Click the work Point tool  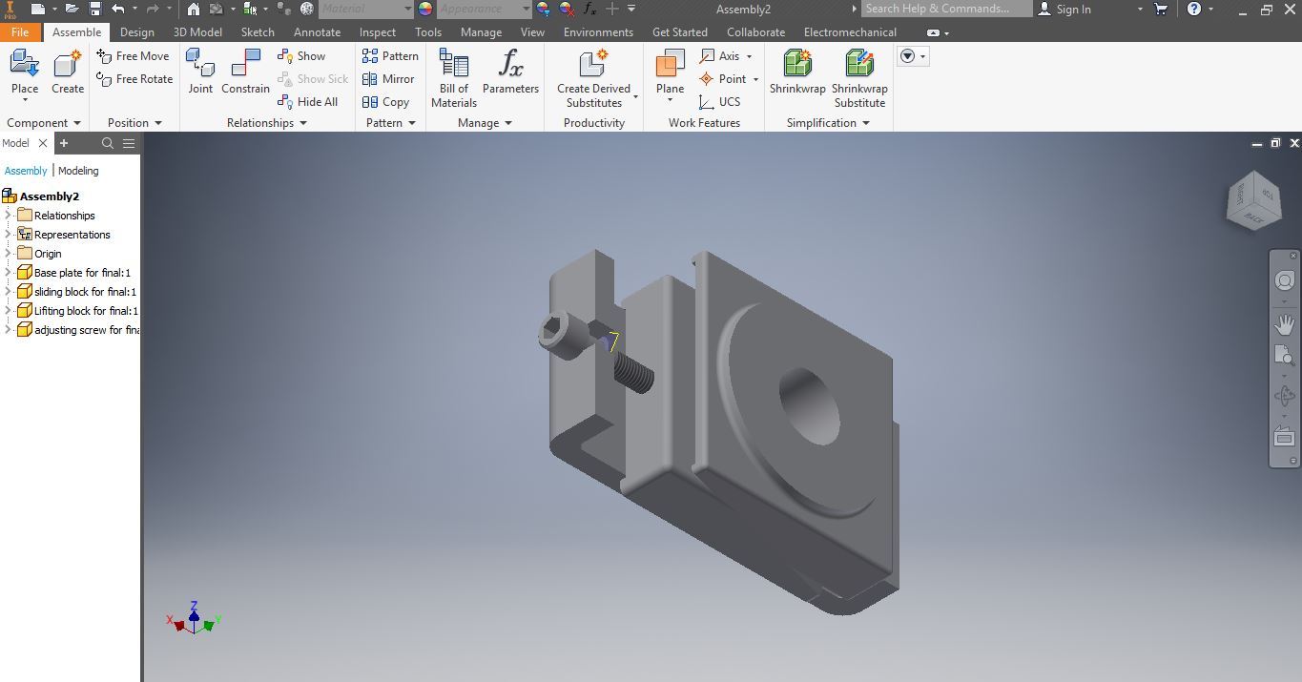723,79
